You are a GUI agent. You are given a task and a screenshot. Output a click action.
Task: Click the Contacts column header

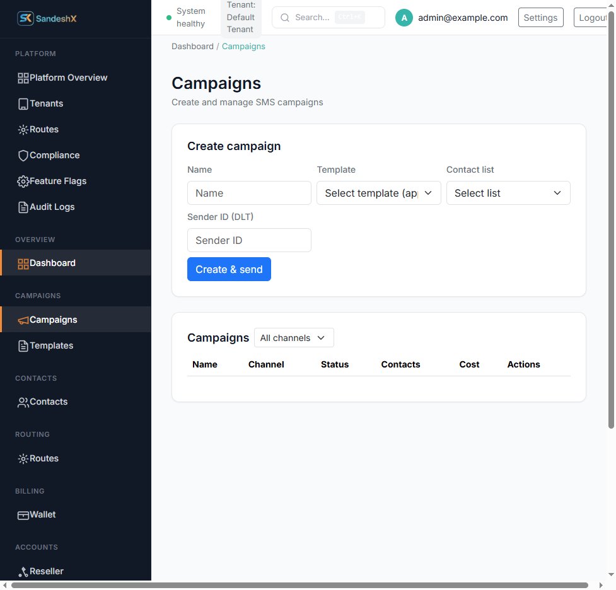(x=400, y=364)
